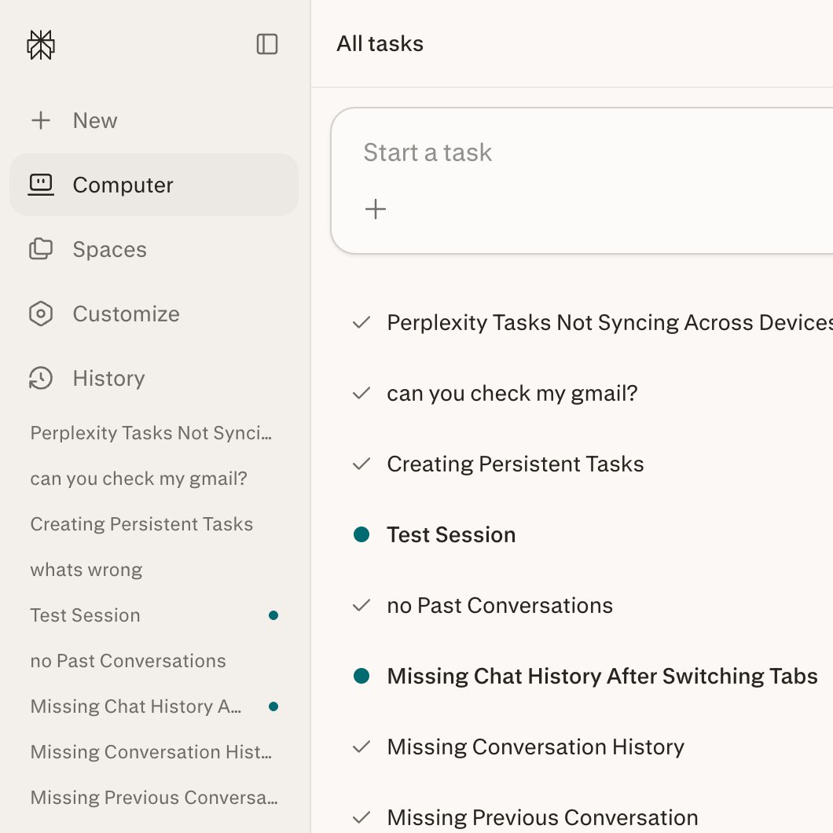Click checkmark beside no Past Conversations task

[x=361, y=605]
